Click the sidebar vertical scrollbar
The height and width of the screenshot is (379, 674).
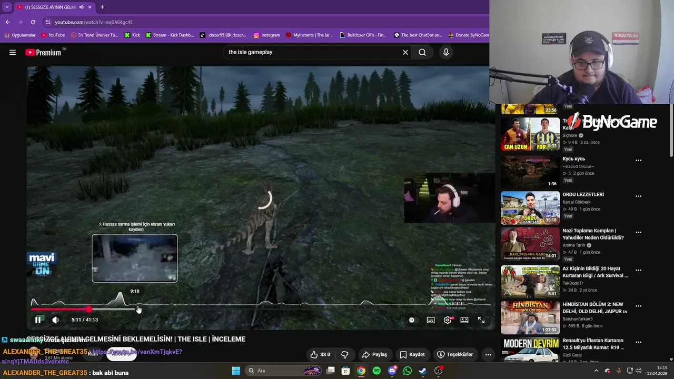point(671,132)
